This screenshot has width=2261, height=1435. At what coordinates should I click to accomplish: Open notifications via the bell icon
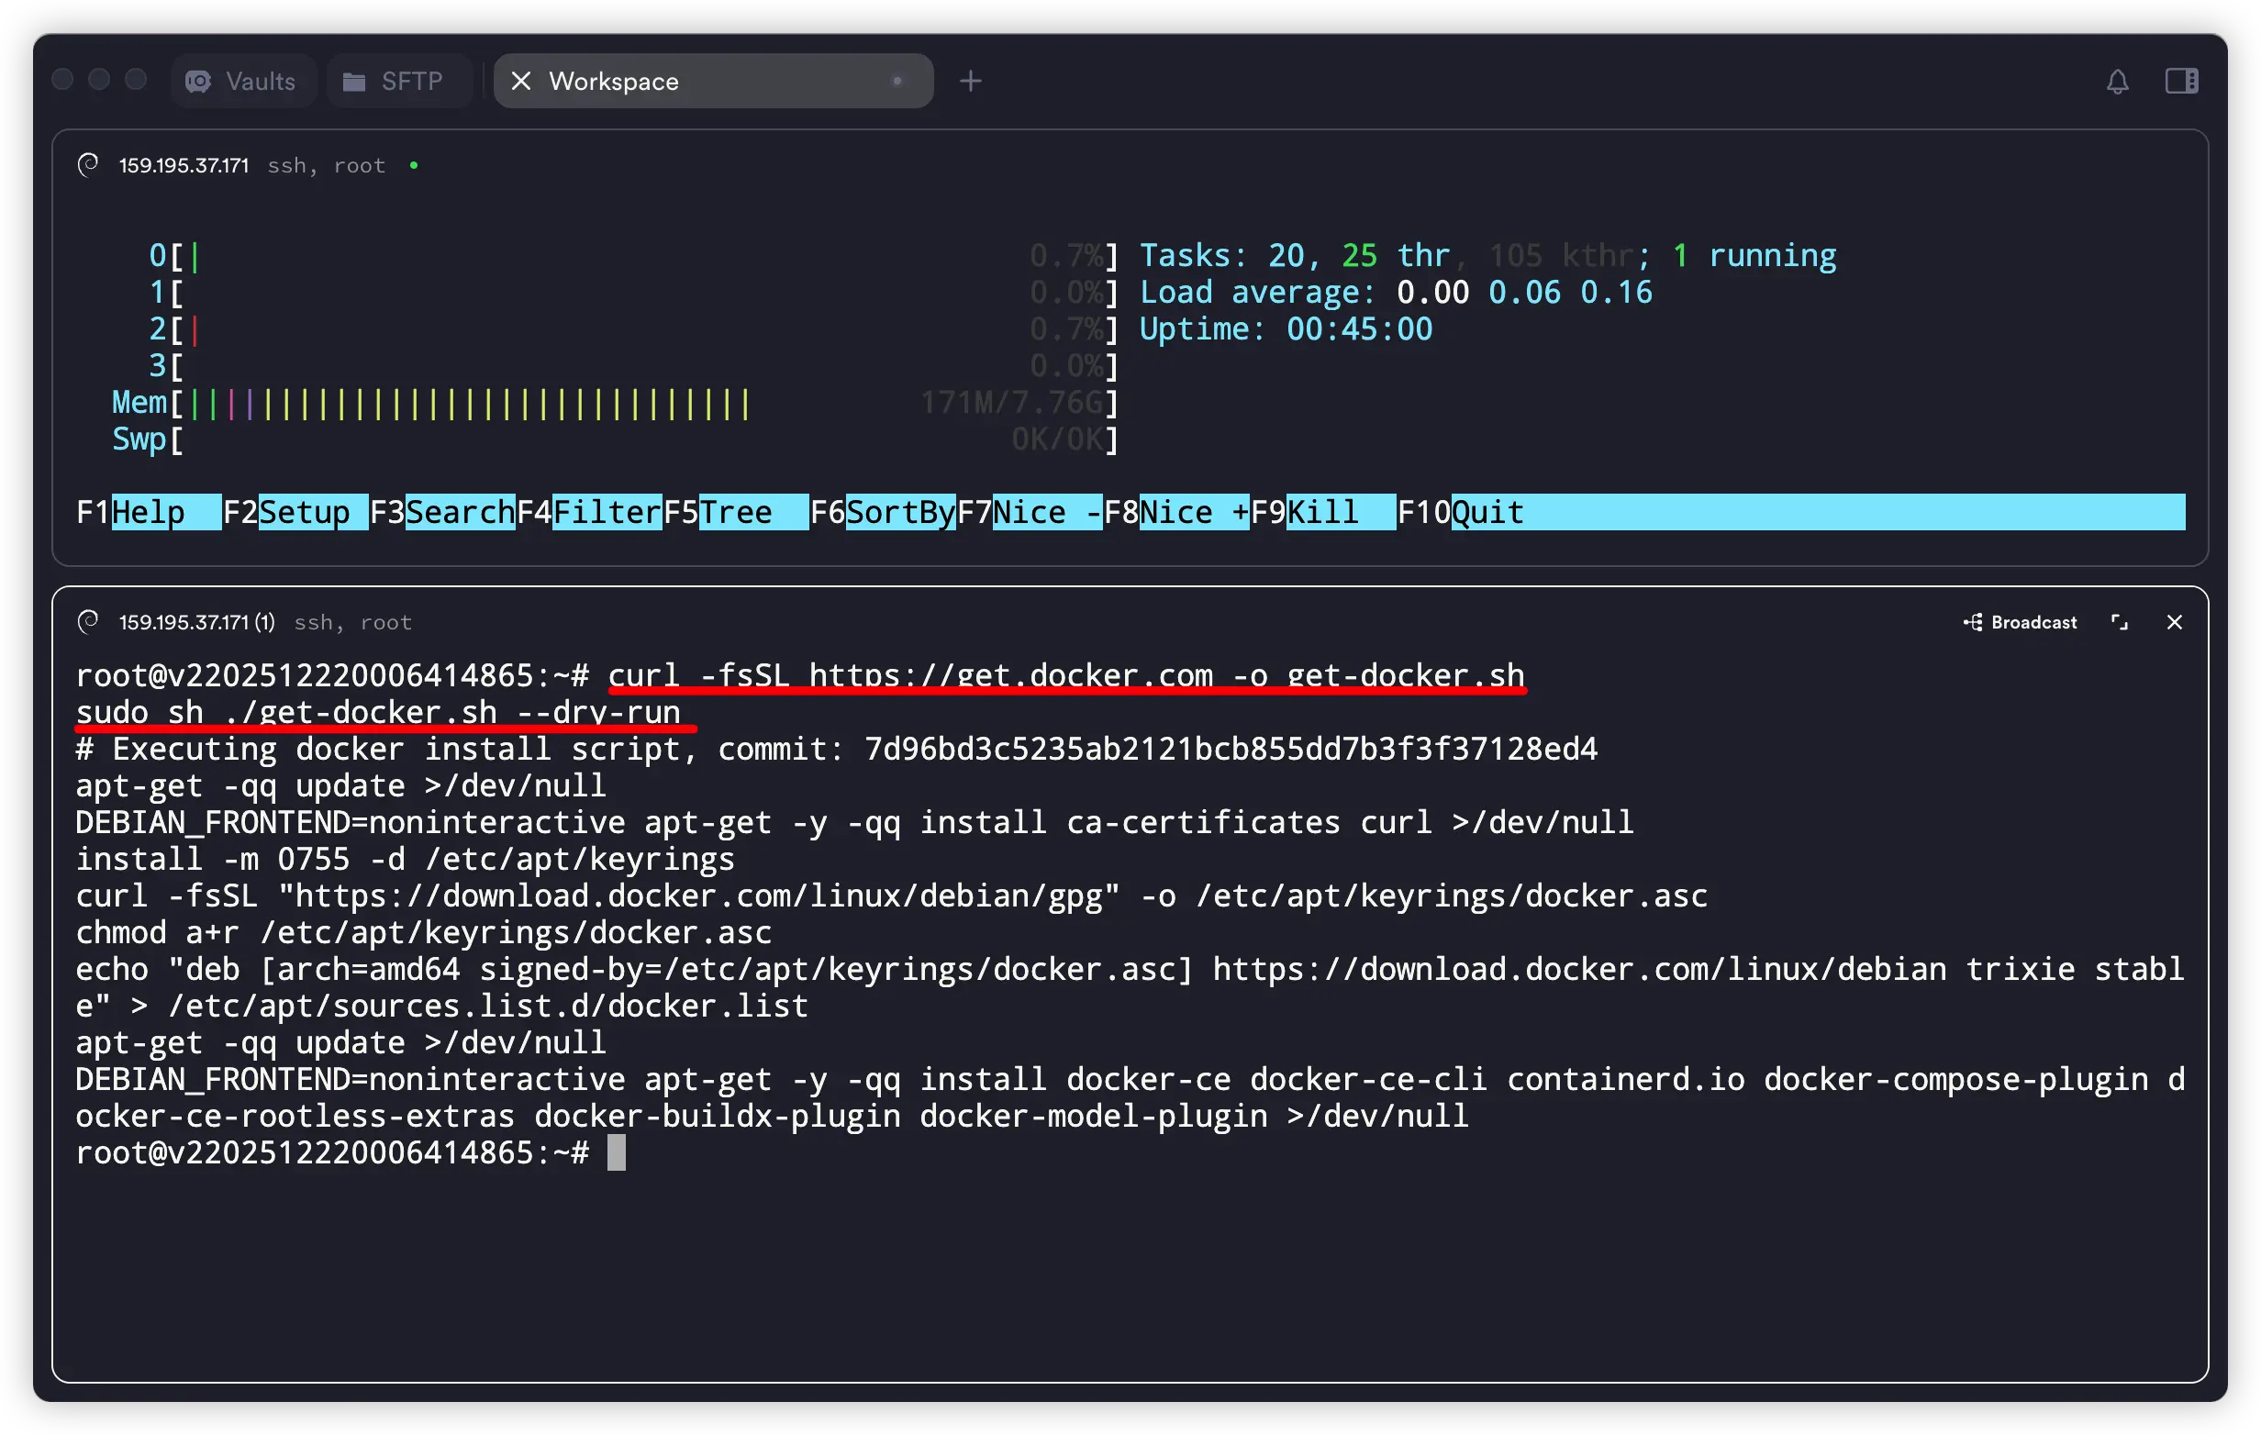[x=2118, y=81]
